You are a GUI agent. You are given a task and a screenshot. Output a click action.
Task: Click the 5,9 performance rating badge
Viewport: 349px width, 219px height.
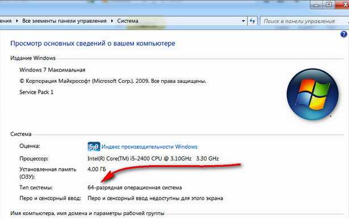94,147
